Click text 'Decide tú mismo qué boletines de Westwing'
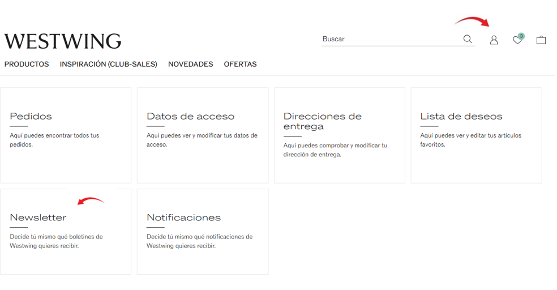This screenshot has height=290, width=557. click(x=56, y=241)
